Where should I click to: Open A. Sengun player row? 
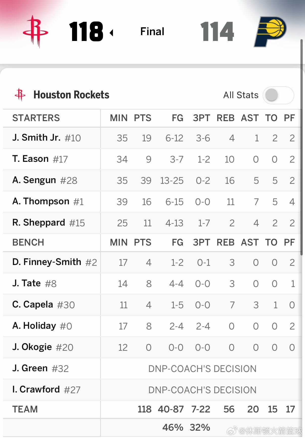tap(152, 180)
